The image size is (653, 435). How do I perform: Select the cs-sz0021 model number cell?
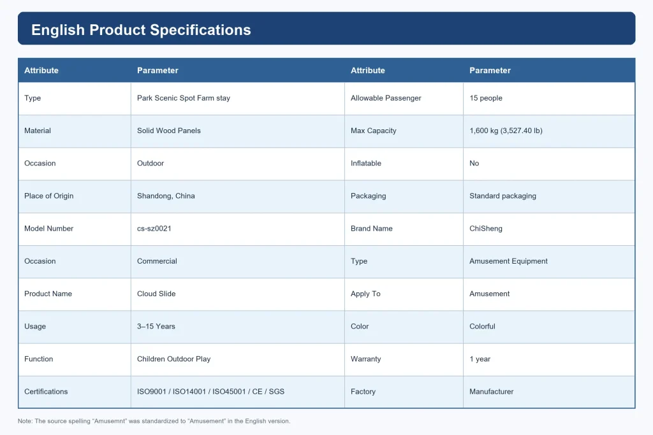[x=238, y=229]
